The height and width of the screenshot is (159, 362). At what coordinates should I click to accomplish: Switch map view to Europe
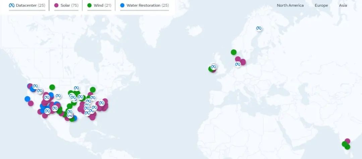point(321,5)
